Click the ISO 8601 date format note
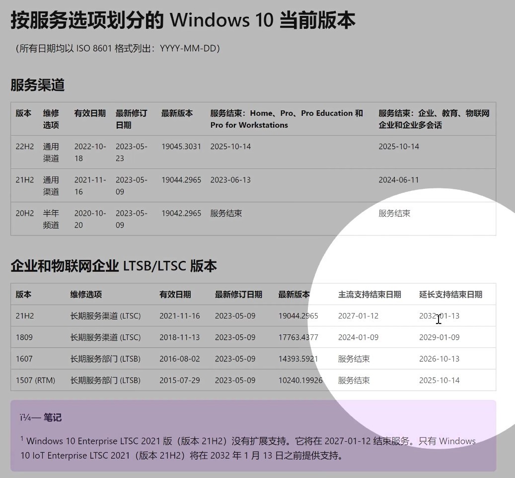 click(118, 48)
